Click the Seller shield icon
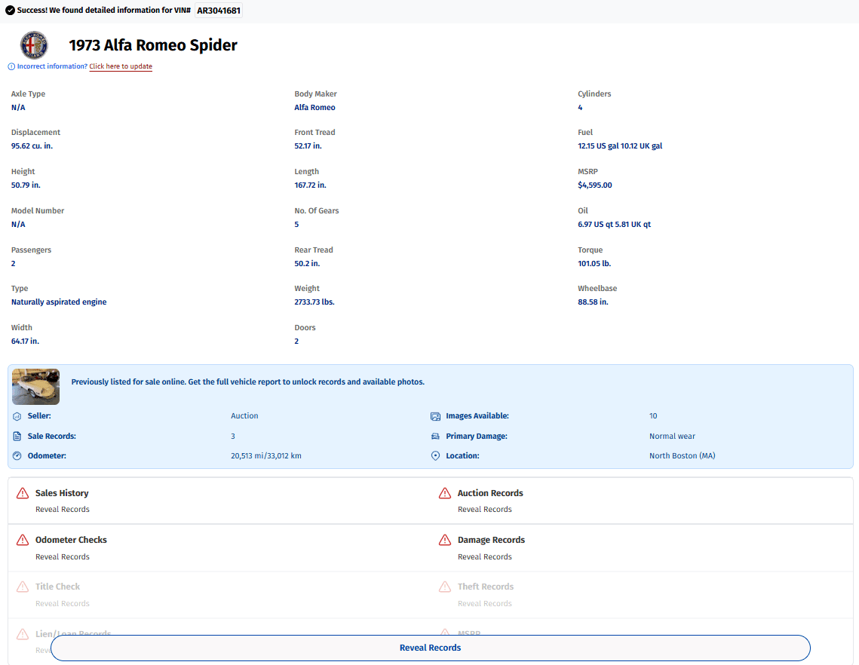Image resolution: width=859 pixels, height=665 pixels. tap(17, 416)
